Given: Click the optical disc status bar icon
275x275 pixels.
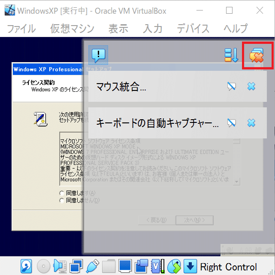Looking at the screenshot, I should pyautogui.click(x=43, y=266).
